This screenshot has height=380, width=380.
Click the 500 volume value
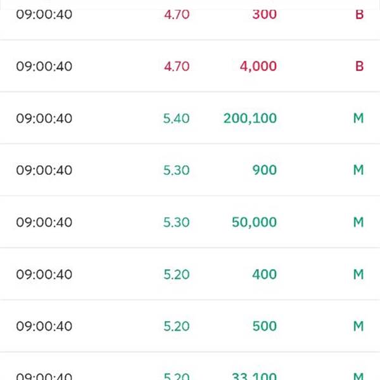click(x=263, y=326)
